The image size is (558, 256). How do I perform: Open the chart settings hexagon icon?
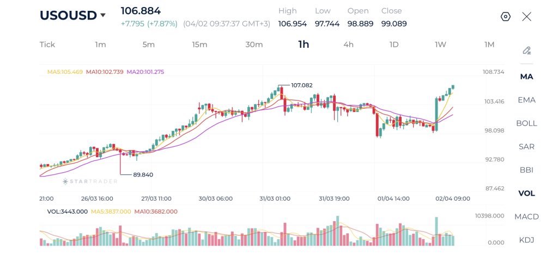click(x=505, y=16)
